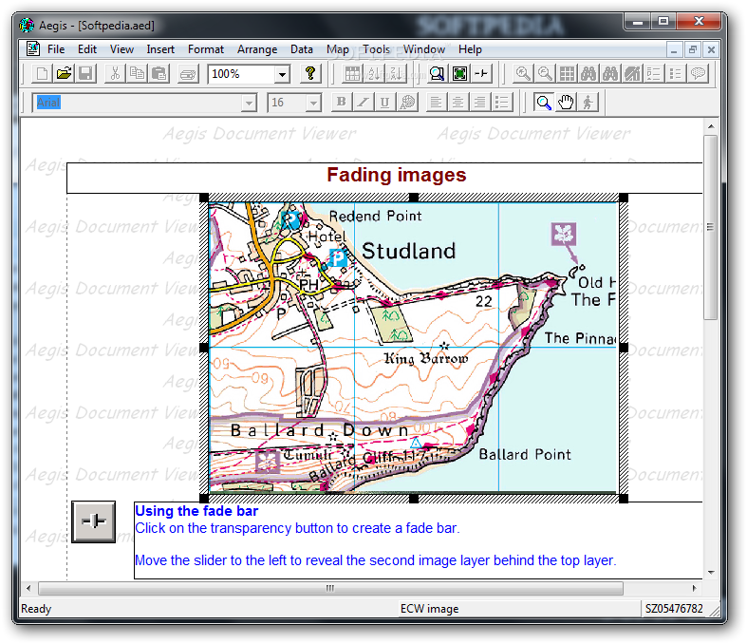Click the greyed zoom-out magnifier icon
This screenshot has width=747, height=644.
click(x=545, y=74)
